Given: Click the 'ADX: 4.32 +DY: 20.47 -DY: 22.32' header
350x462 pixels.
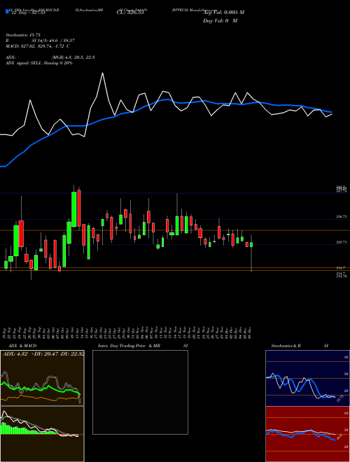Looking at the screenshot, I should [43, 353].
